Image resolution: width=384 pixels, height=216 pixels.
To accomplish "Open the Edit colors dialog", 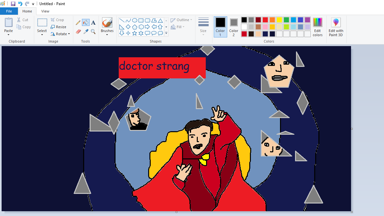I will 317,27.
